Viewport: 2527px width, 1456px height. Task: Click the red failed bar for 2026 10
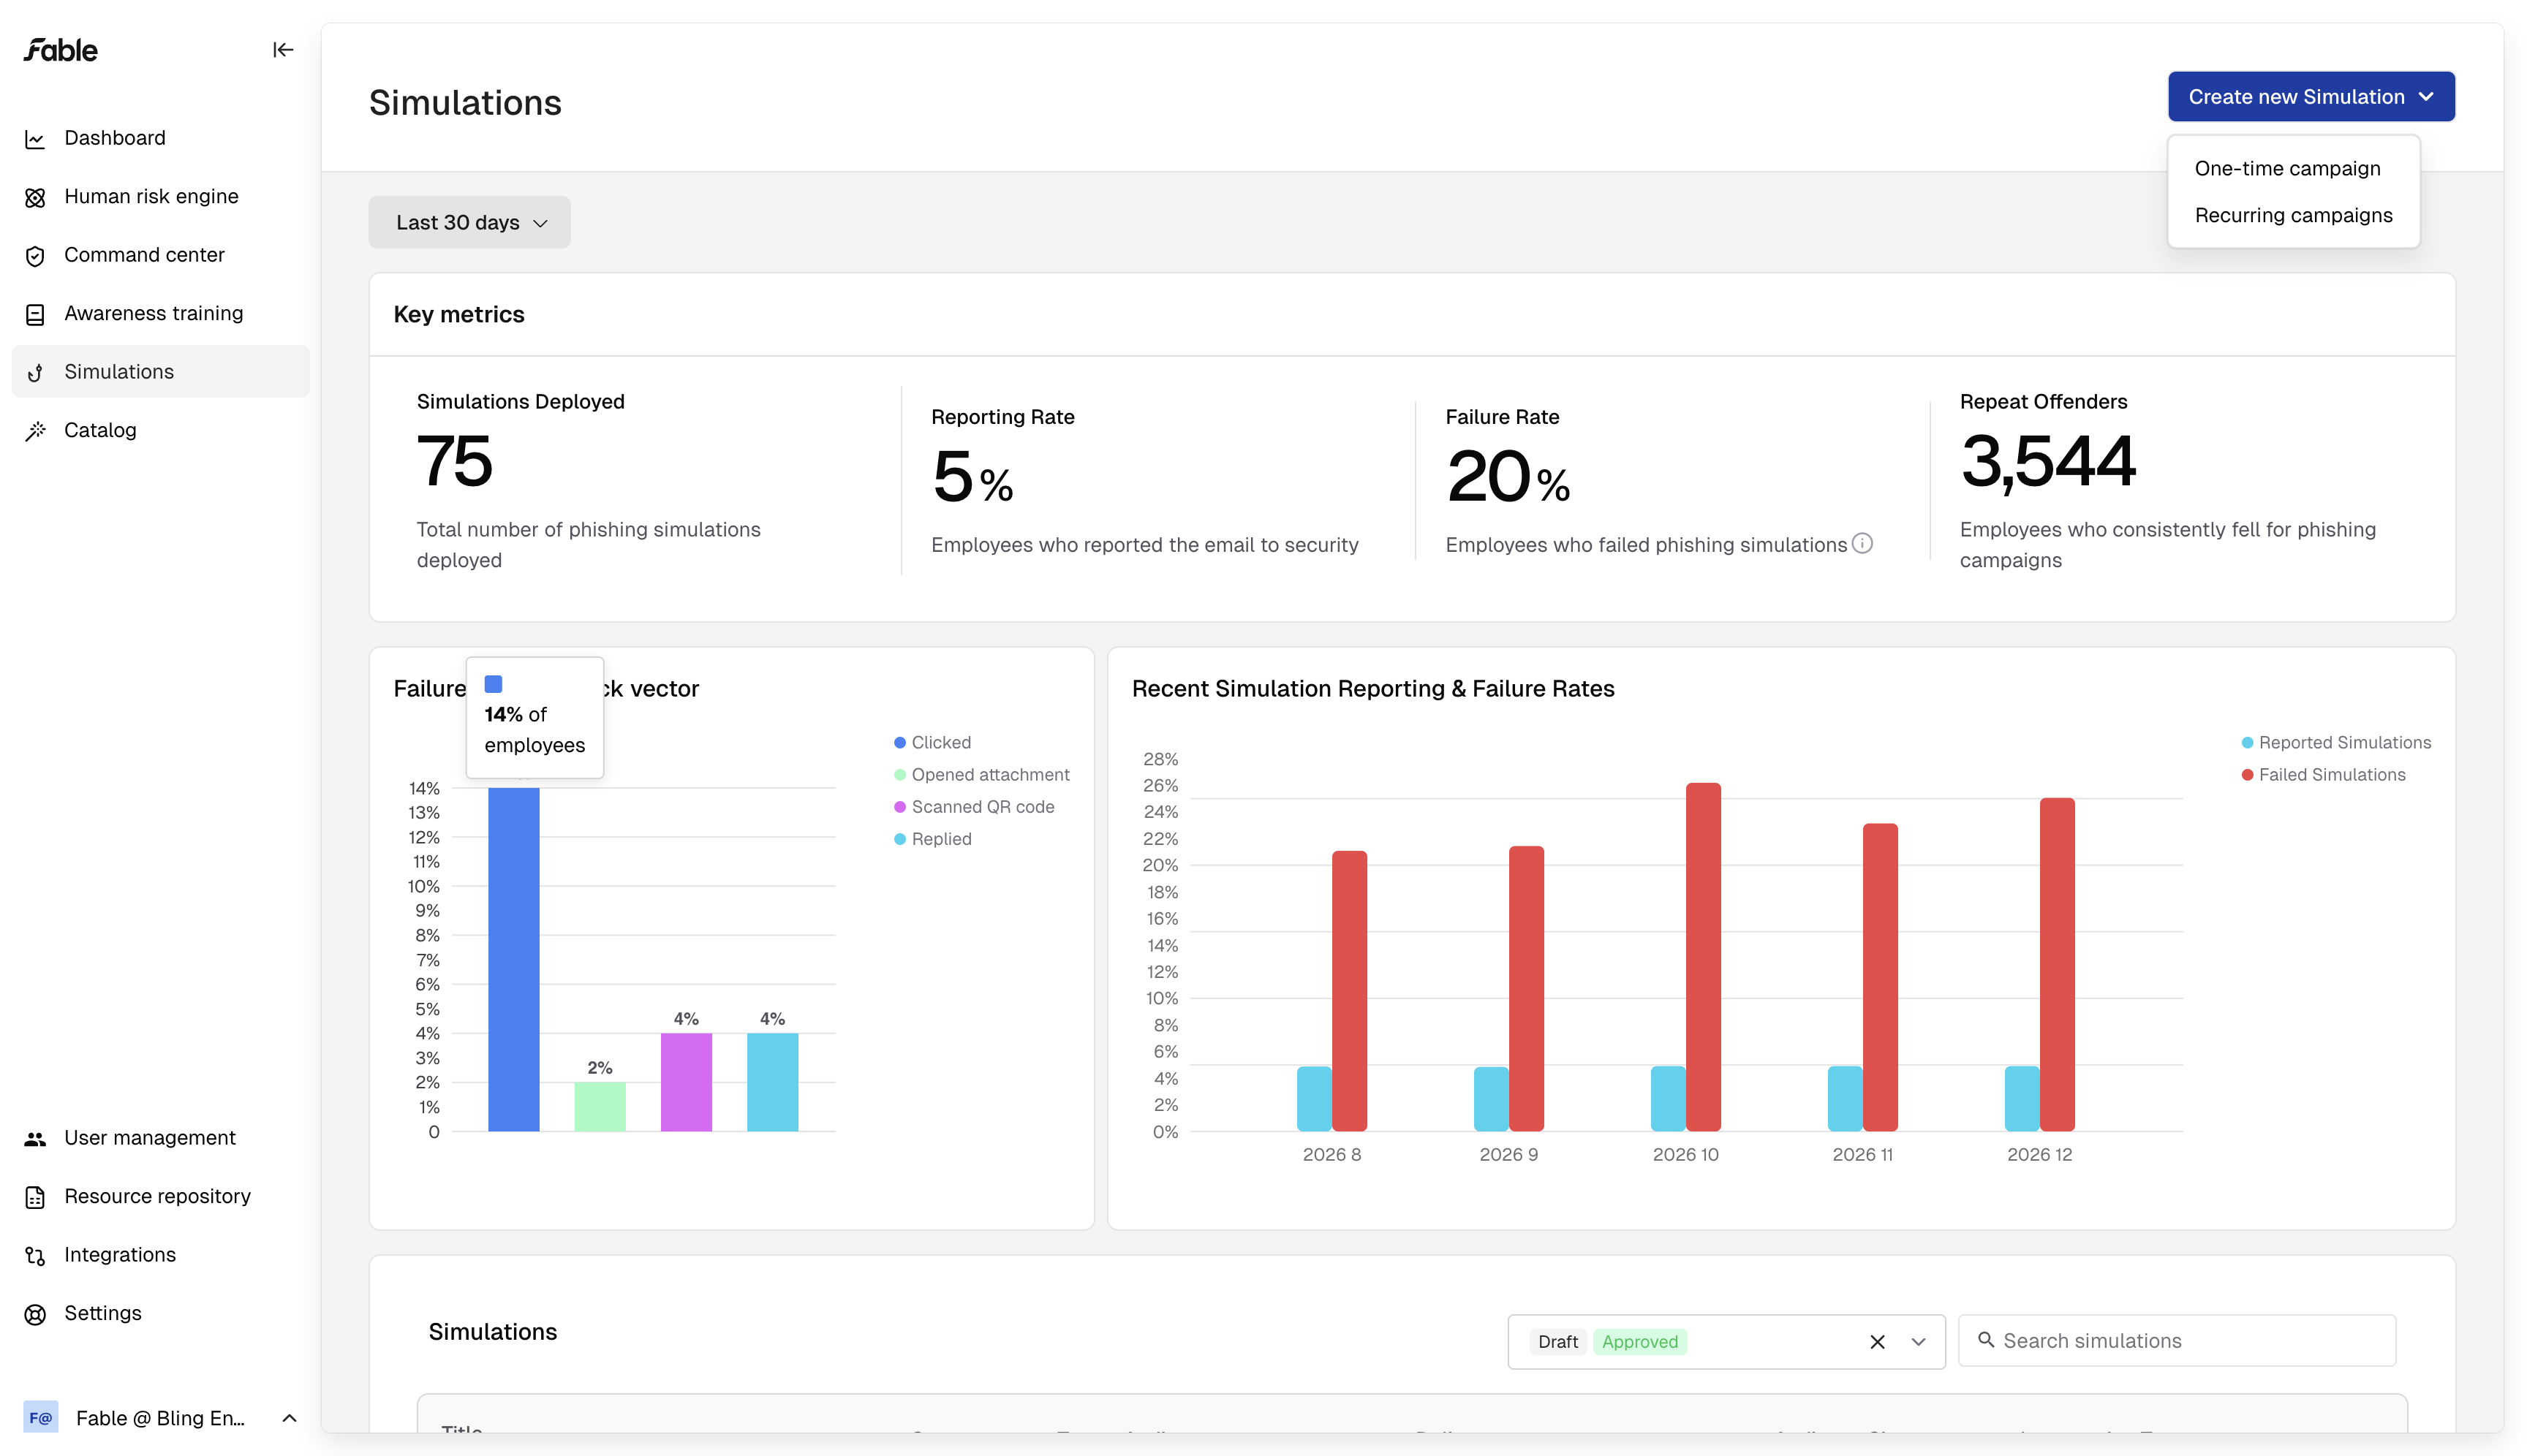point(1703,957)
